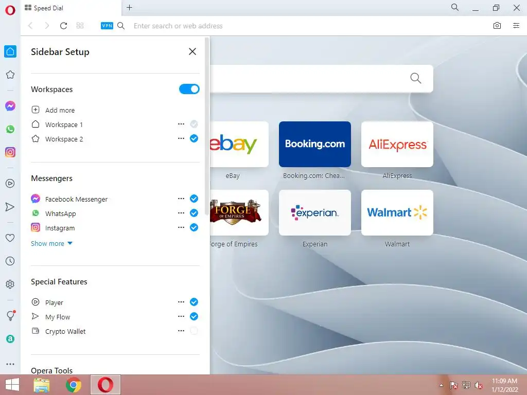527x395 pixels.
Task: Open the Walmart speed dial tile
Action: click(397, 212)
